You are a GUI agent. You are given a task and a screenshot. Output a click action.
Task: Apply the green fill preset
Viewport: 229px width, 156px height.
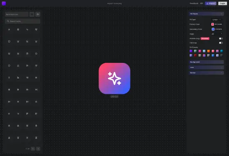point(195,51)
